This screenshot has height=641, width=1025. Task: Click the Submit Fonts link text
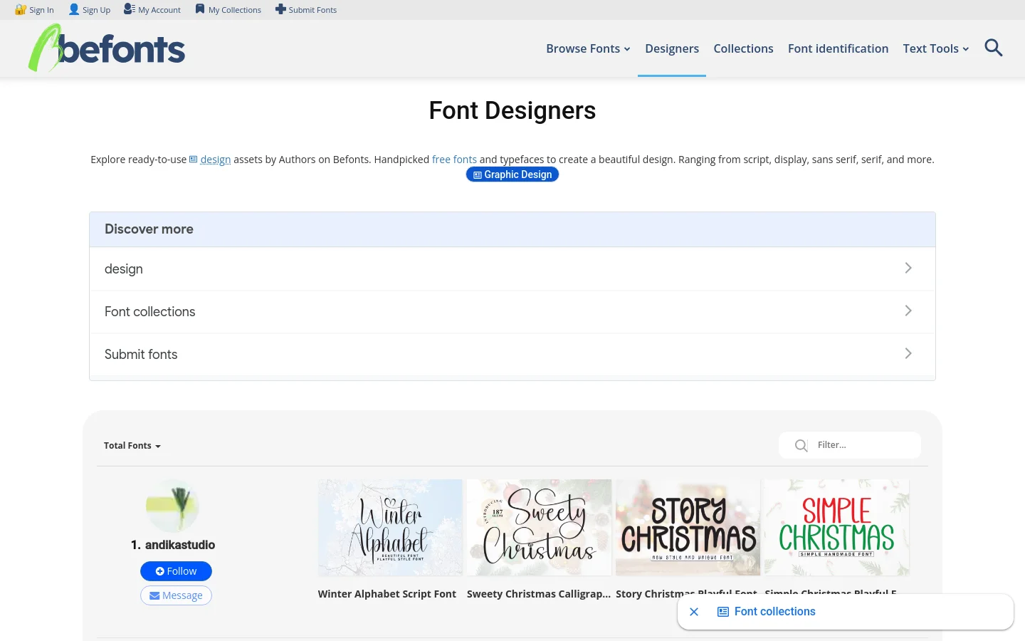coord(312,10)
